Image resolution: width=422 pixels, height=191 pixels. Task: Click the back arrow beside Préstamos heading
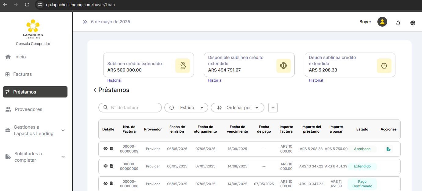(x=95, y=90)
